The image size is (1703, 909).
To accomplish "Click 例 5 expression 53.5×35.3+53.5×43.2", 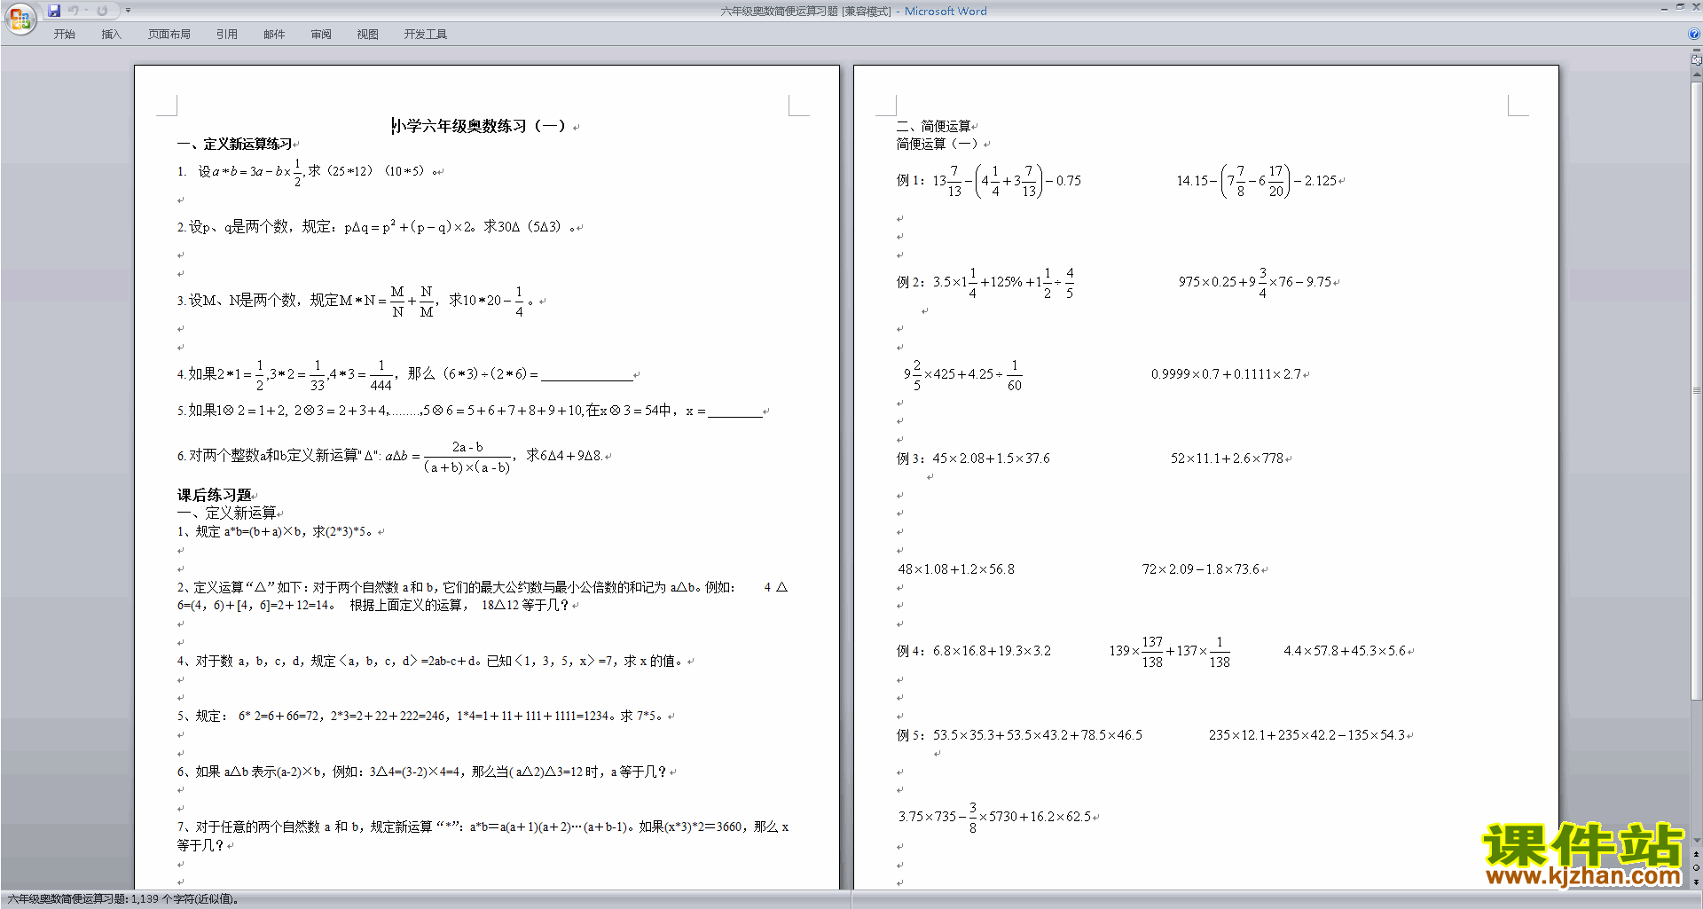I will point(1038,735).
